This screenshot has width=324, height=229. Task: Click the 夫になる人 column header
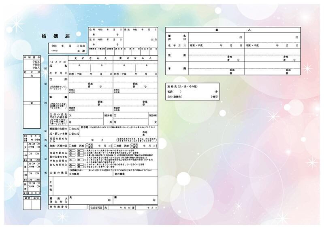click(90, 59)
